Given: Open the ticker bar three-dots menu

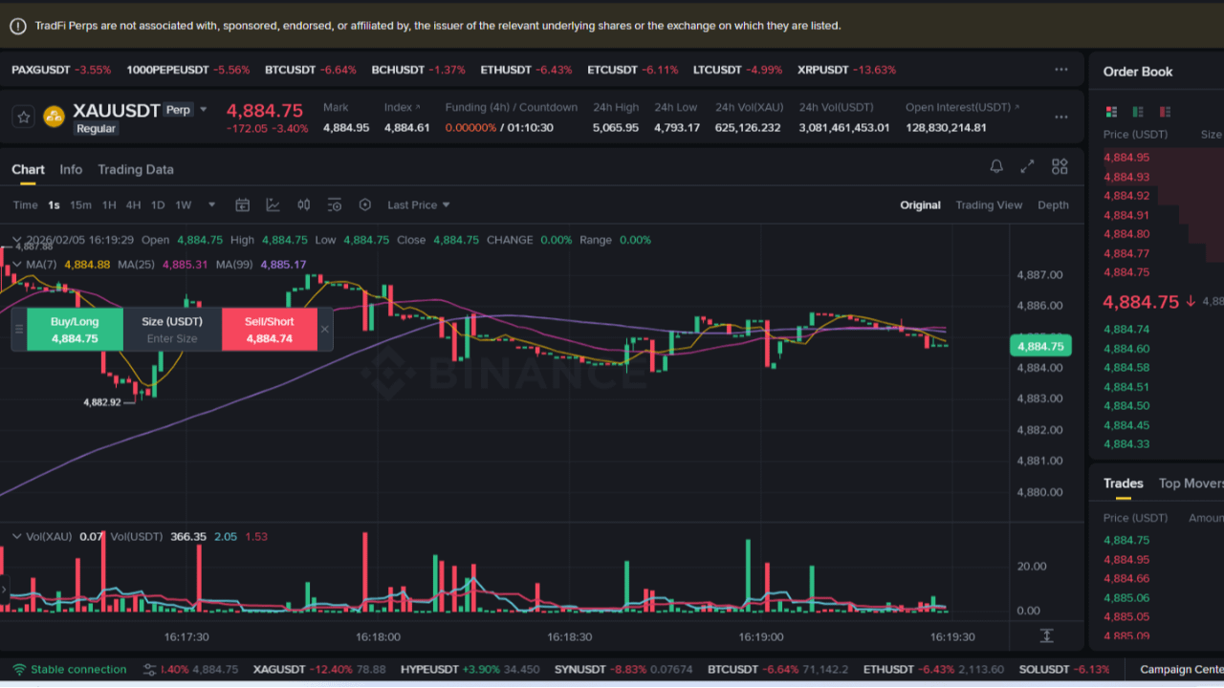Looking at the screenshot, I should coord(1061,70).
